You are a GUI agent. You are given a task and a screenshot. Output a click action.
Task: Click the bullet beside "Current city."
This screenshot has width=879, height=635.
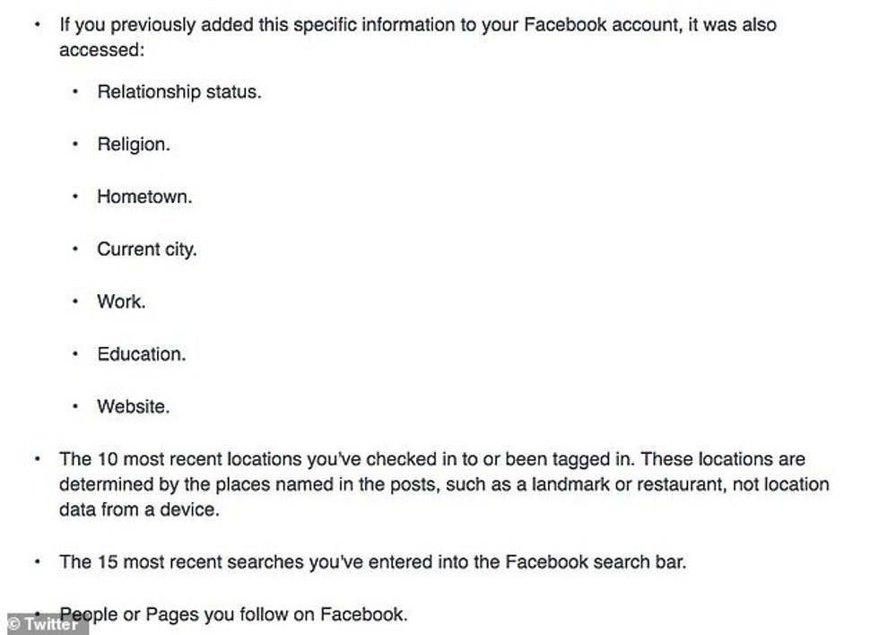tap(75, 250)
